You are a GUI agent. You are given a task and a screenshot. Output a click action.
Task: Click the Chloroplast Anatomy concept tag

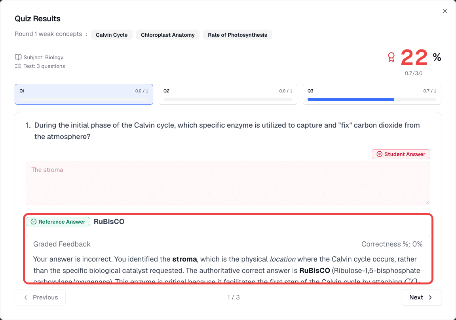[x=168, y=35]
